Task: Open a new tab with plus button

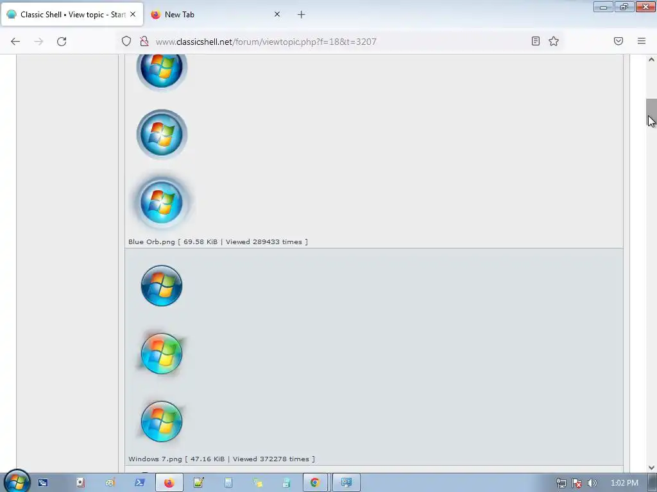Action: click(302, 15)
